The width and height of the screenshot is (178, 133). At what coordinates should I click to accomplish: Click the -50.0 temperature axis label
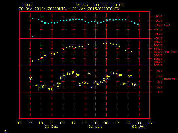tap(158, 30)
